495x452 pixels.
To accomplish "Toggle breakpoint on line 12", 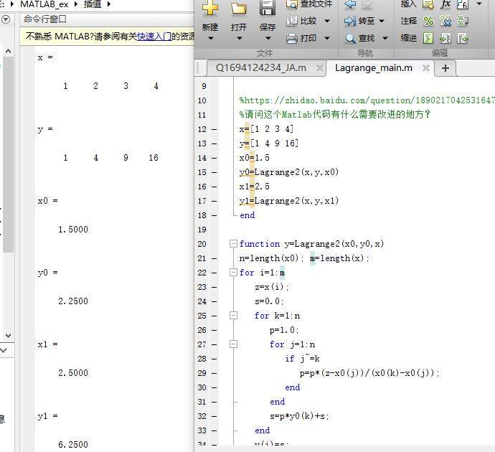I will pos(214,129).
